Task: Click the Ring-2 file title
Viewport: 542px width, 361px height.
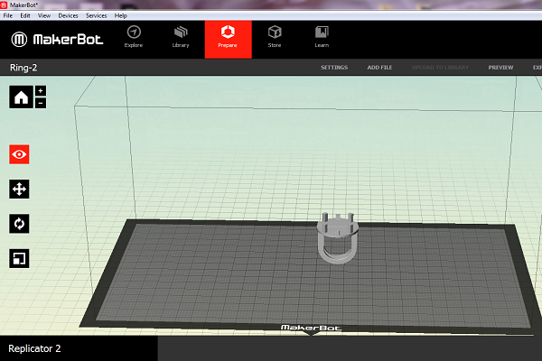Action: tap(23, 68)
